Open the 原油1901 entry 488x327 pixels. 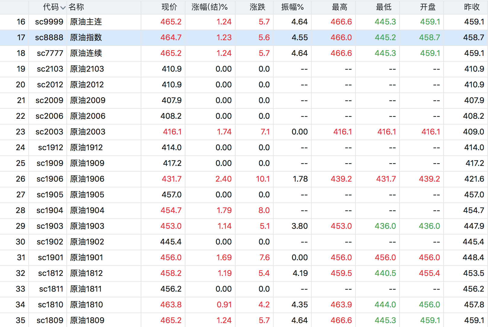coord(87,257)
